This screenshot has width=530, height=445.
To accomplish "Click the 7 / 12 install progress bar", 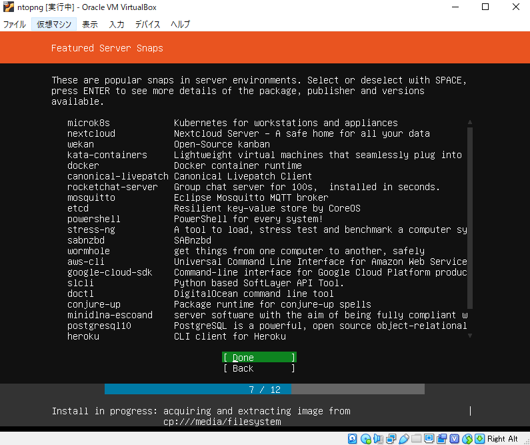I will [265, 389].
